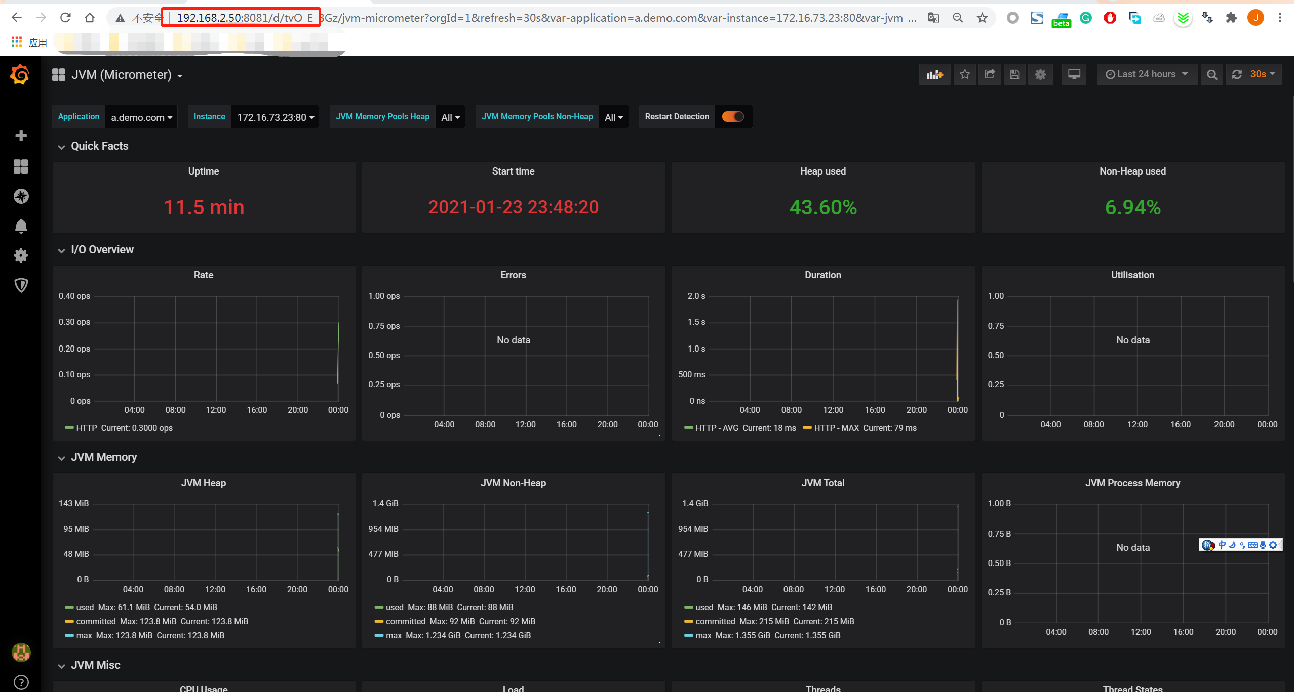This screenshot has width=1294, height=692.
Task: Open Explore compass icon in sidebar
Action: tap(21, 196)
